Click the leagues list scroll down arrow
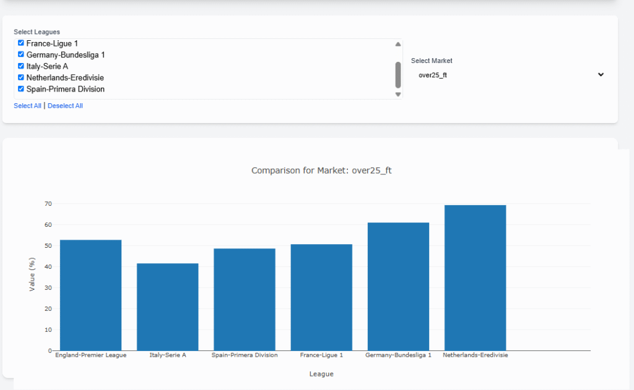The width and height of the screenshot is (634, 390). click(x=398, y=94)
